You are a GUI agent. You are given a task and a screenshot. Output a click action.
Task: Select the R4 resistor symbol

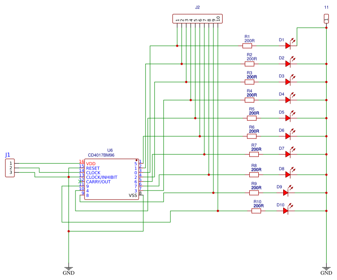tap(250, 100)
